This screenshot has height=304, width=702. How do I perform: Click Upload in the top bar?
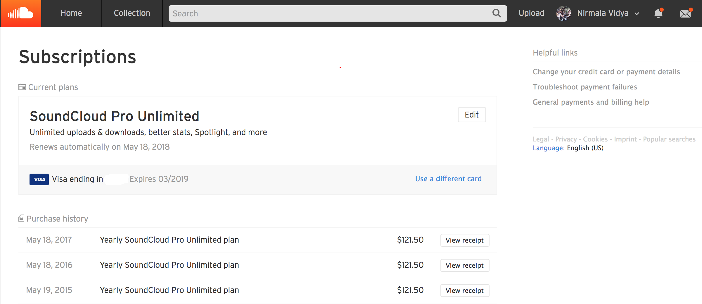click(531, 13)
